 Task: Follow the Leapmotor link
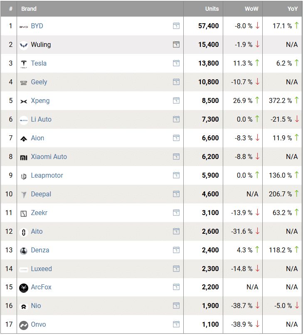click(47, 175)
